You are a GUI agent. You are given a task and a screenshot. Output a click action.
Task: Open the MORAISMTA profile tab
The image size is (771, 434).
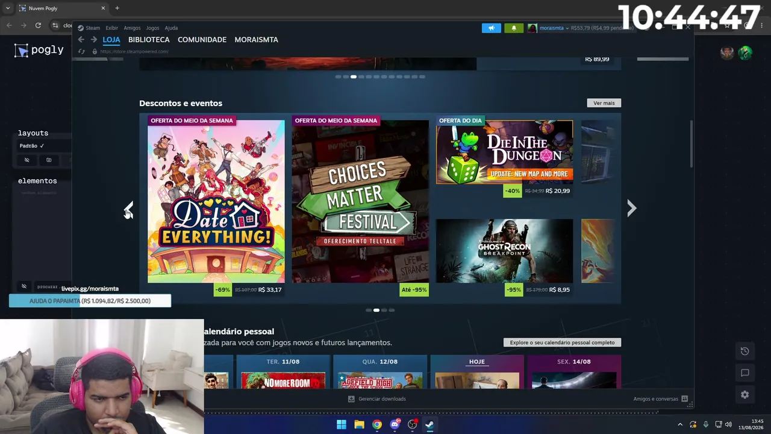tap(256, 40)
